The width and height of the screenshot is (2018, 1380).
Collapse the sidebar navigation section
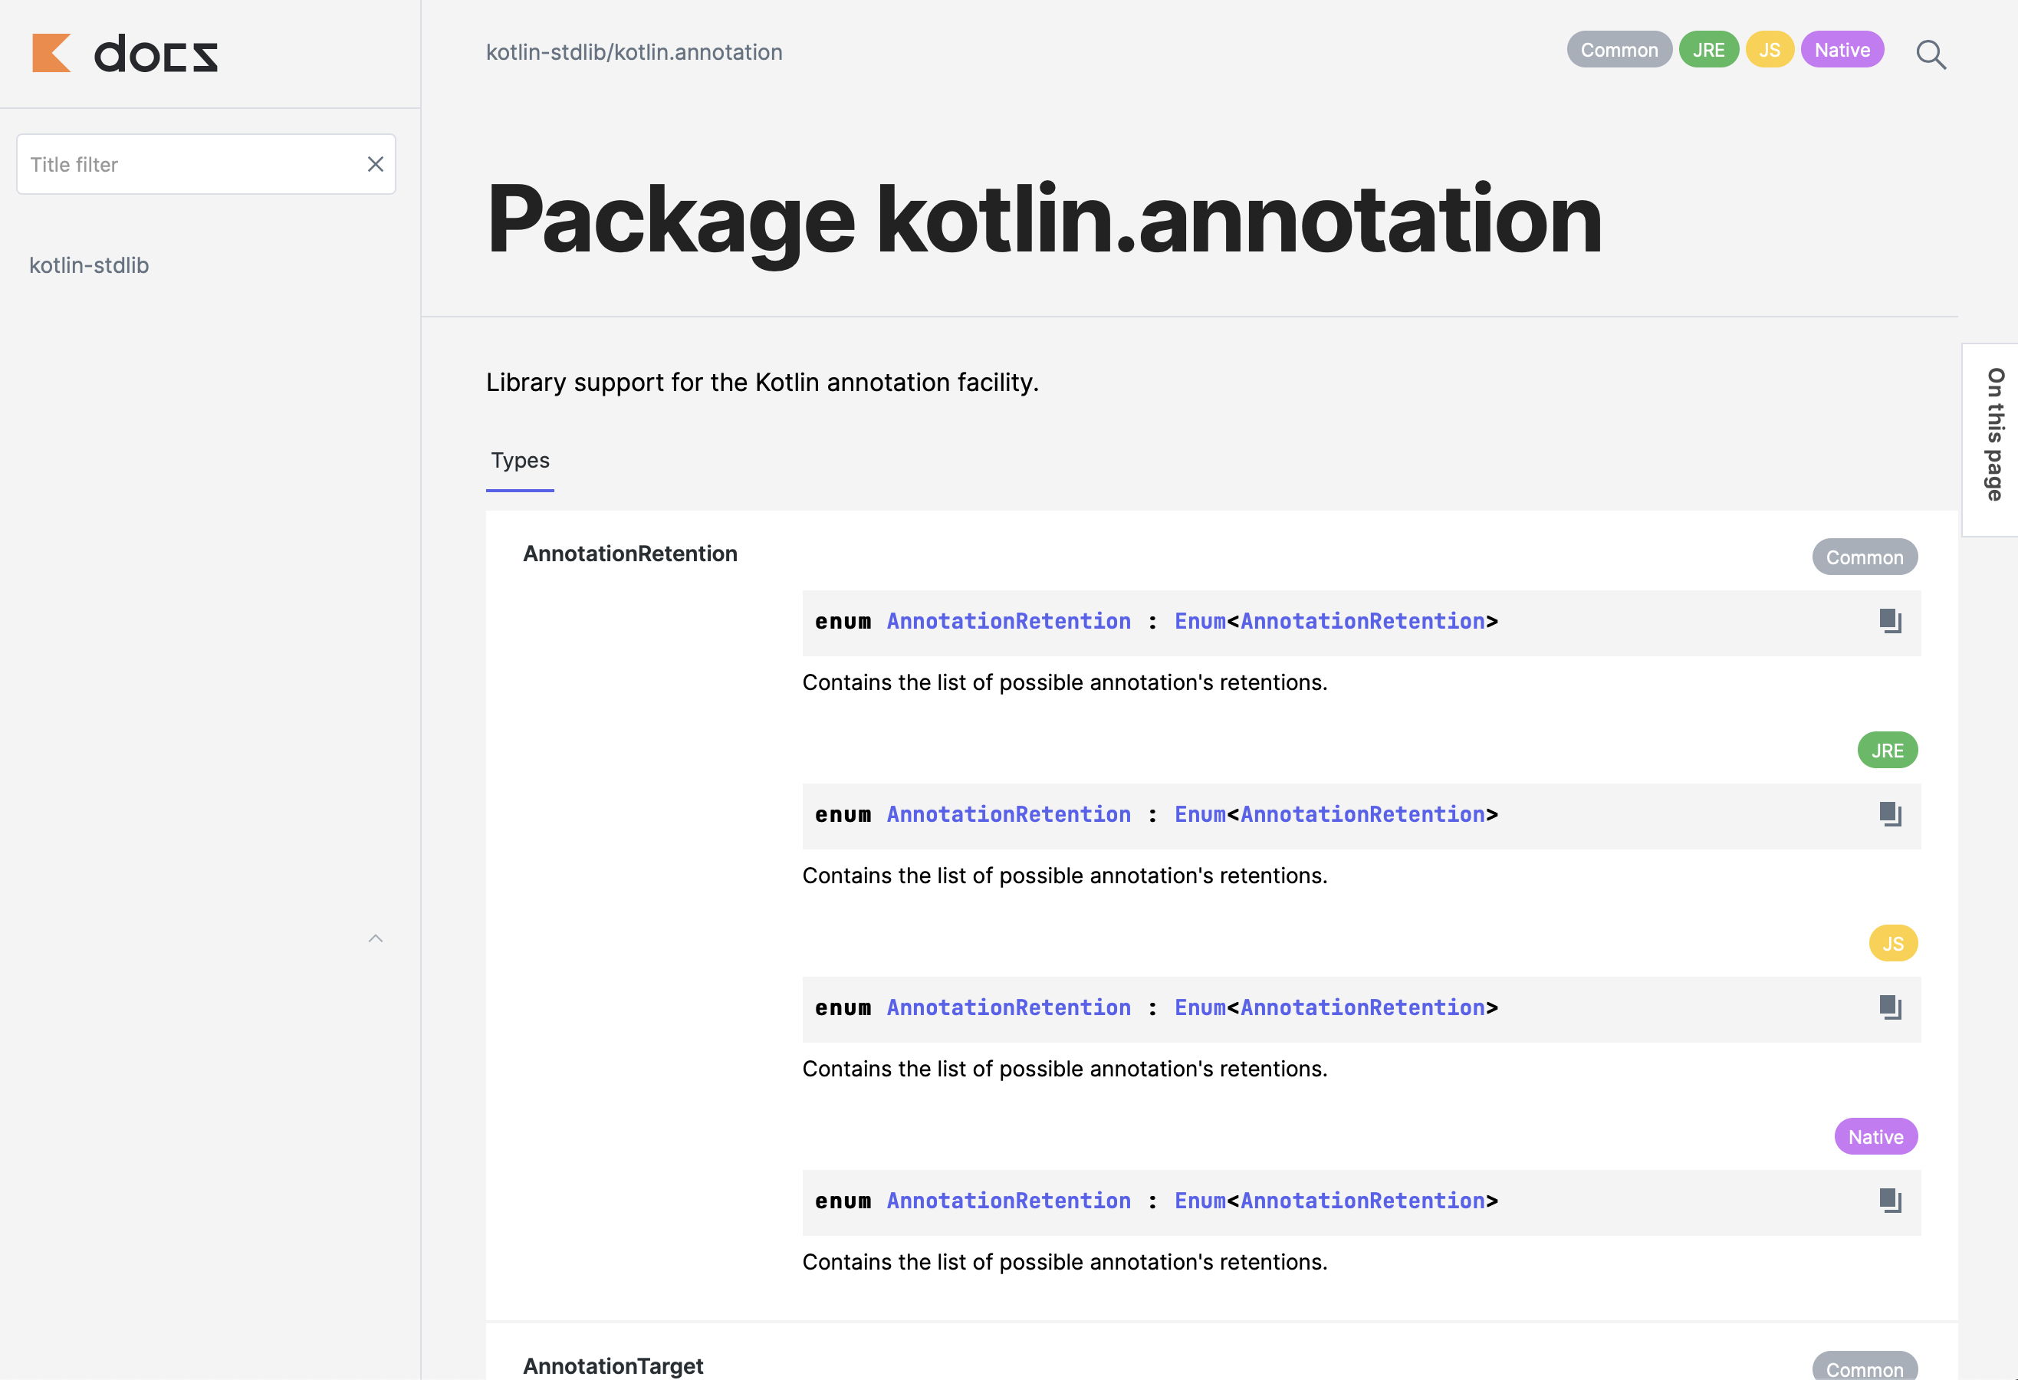[x=376, y=939]
